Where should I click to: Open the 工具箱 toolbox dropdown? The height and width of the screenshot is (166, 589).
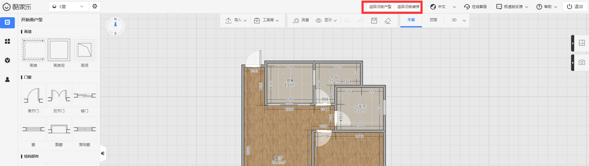pyautogui.click(x=266, y=20)
